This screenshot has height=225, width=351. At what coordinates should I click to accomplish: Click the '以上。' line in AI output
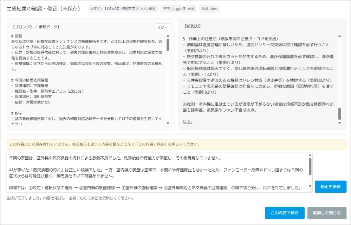188,122
